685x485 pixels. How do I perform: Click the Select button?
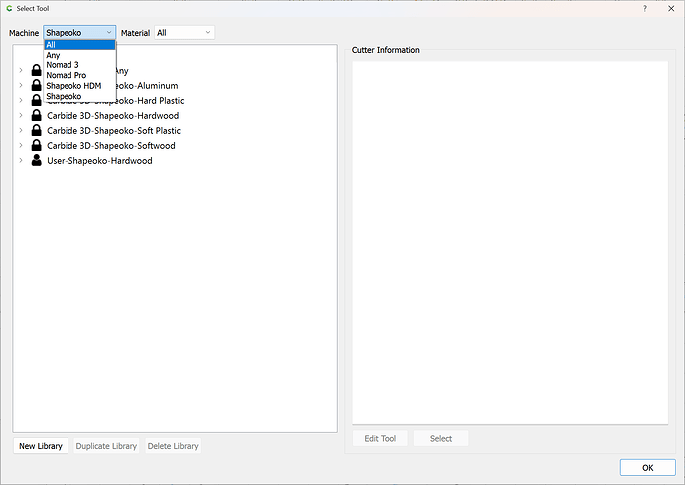441,438
